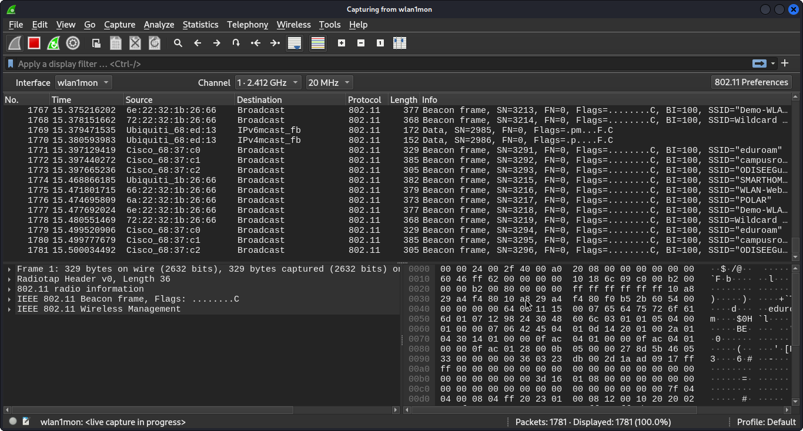Toggle auto-scroll during live capture
The image size is (803, 431).
click(295, 43)
